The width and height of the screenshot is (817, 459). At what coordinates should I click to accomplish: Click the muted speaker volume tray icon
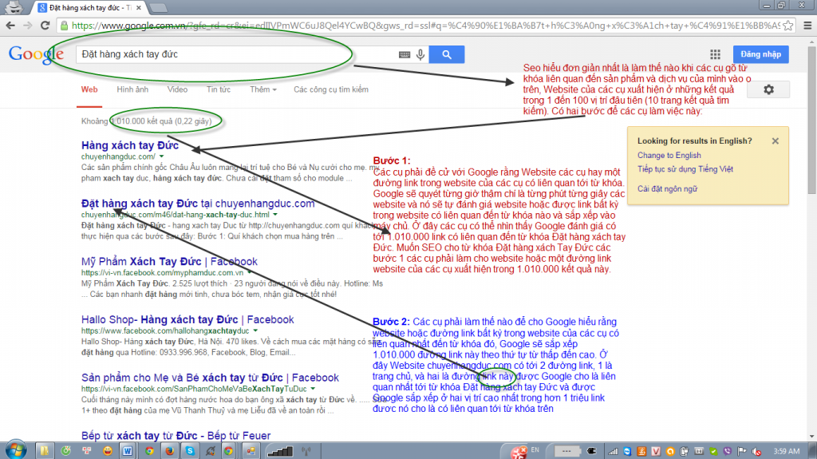point(756,451)
